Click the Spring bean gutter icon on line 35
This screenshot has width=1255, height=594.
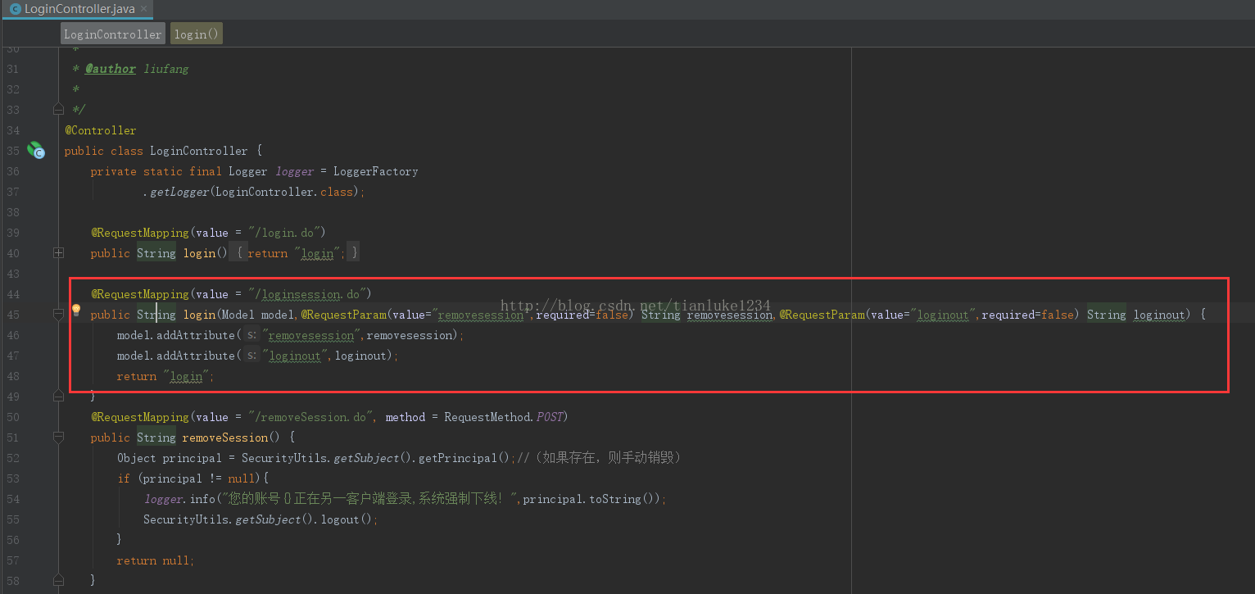click(36, 151)
